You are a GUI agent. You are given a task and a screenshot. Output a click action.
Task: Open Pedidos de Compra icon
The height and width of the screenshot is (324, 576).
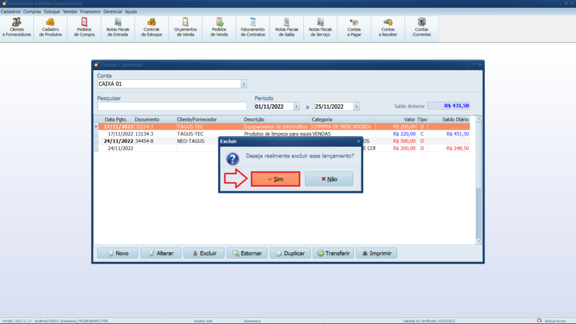pos(84,28)
